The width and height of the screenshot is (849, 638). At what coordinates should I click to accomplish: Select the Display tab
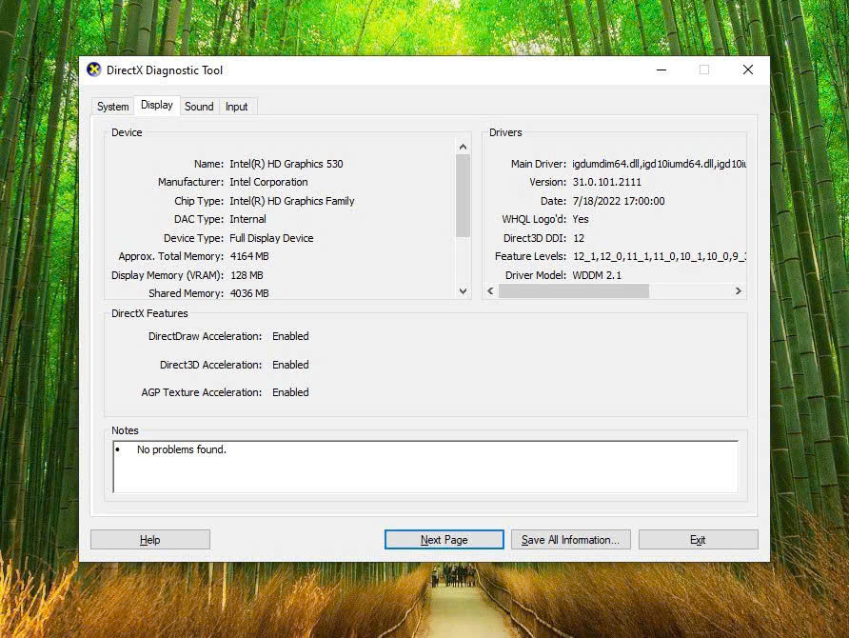click(157, 105)
